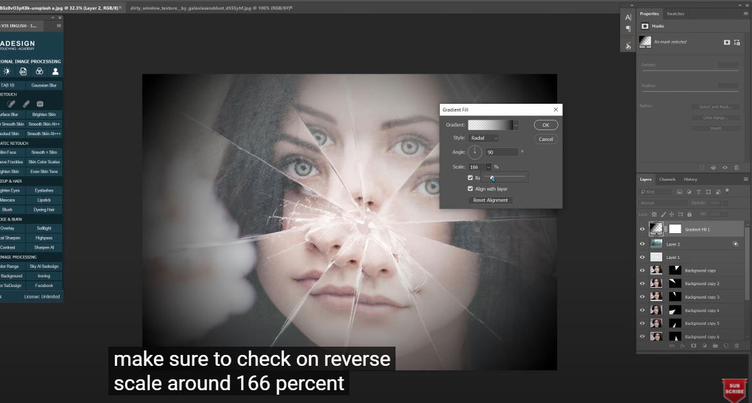Filter layers by adjustment layers icon
This screenshot has width=752, height=403.
689,192
